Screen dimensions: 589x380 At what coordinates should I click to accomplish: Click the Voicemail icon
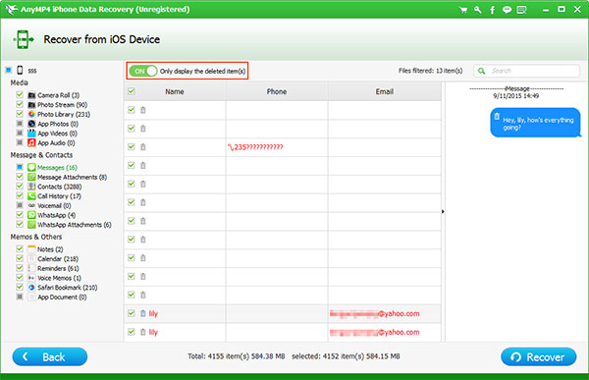[31, 205]
